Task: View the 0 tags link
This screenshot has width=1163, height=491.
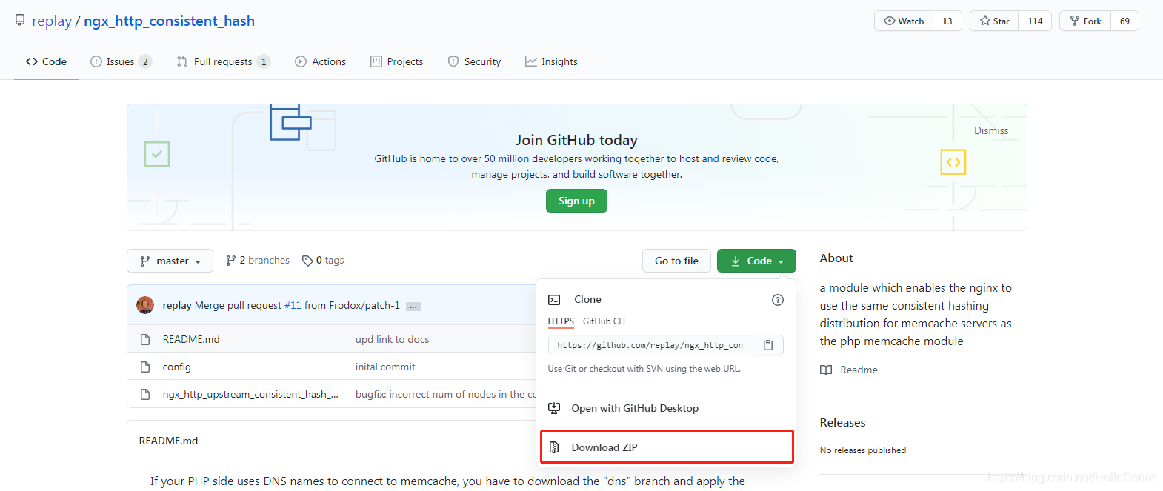Action: [323, 261]
